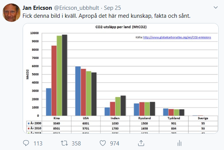Screen dimensions: 224x150
Task: Expand tweet options chevron menu
Action: click(216, 8)
